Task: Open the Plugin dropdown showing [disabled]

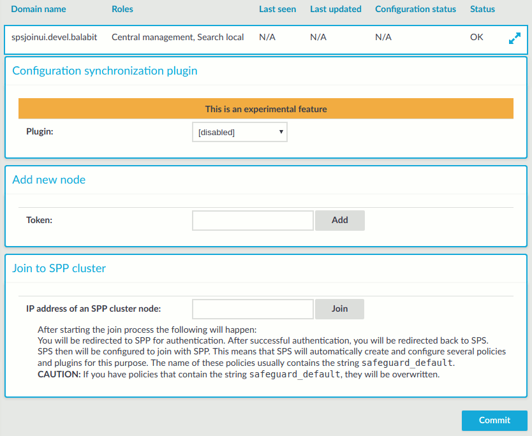Action: [240, 132]
